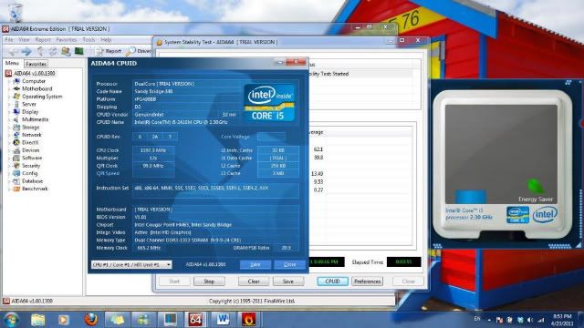This screenshot has height=328, width=584.
Task: Switch to the Menu tab in the sidebar
Action: [x=12, y=63]
